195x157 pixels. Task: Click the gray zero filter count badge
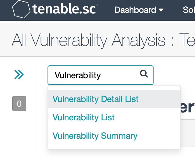tap(19, 104)
